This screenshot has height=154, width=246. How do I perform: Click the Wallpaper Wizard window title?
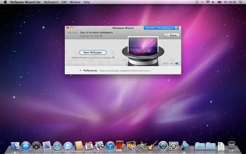coord(123,28)
